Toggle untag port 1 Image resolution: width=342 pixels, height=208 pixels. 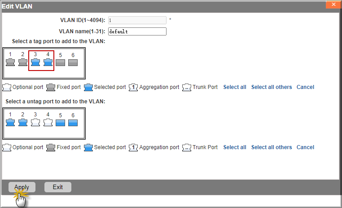pyautogui.click(x=10, y=123)
